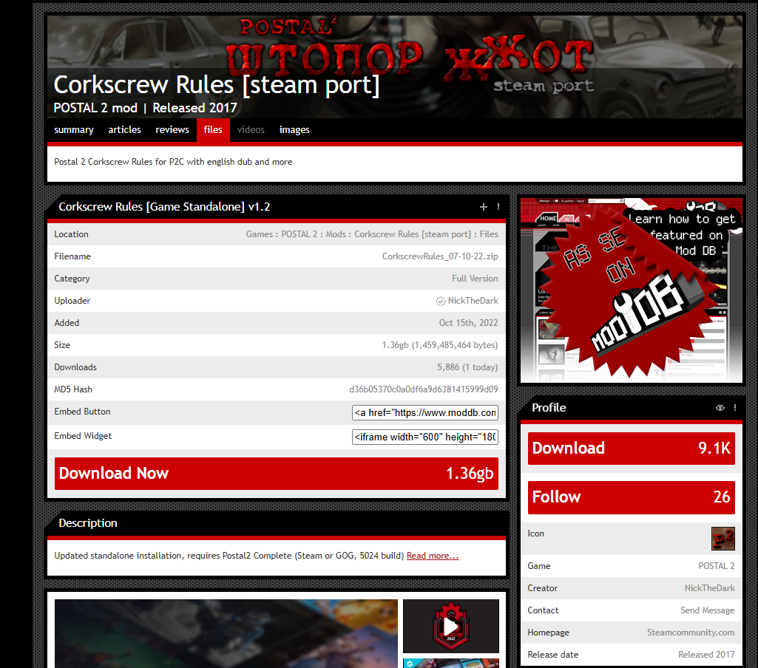Open the Games breadcrumb link
Image resolution: width=758 pixels, height=668 pixels.
[x=259, y=234]
